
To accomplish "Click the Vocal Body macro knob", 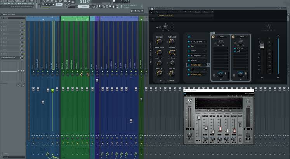I will 159,63.
